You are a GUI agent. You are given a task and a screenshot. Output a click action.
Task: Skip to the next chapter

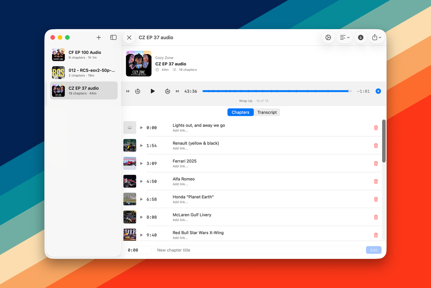click(177, 91)
